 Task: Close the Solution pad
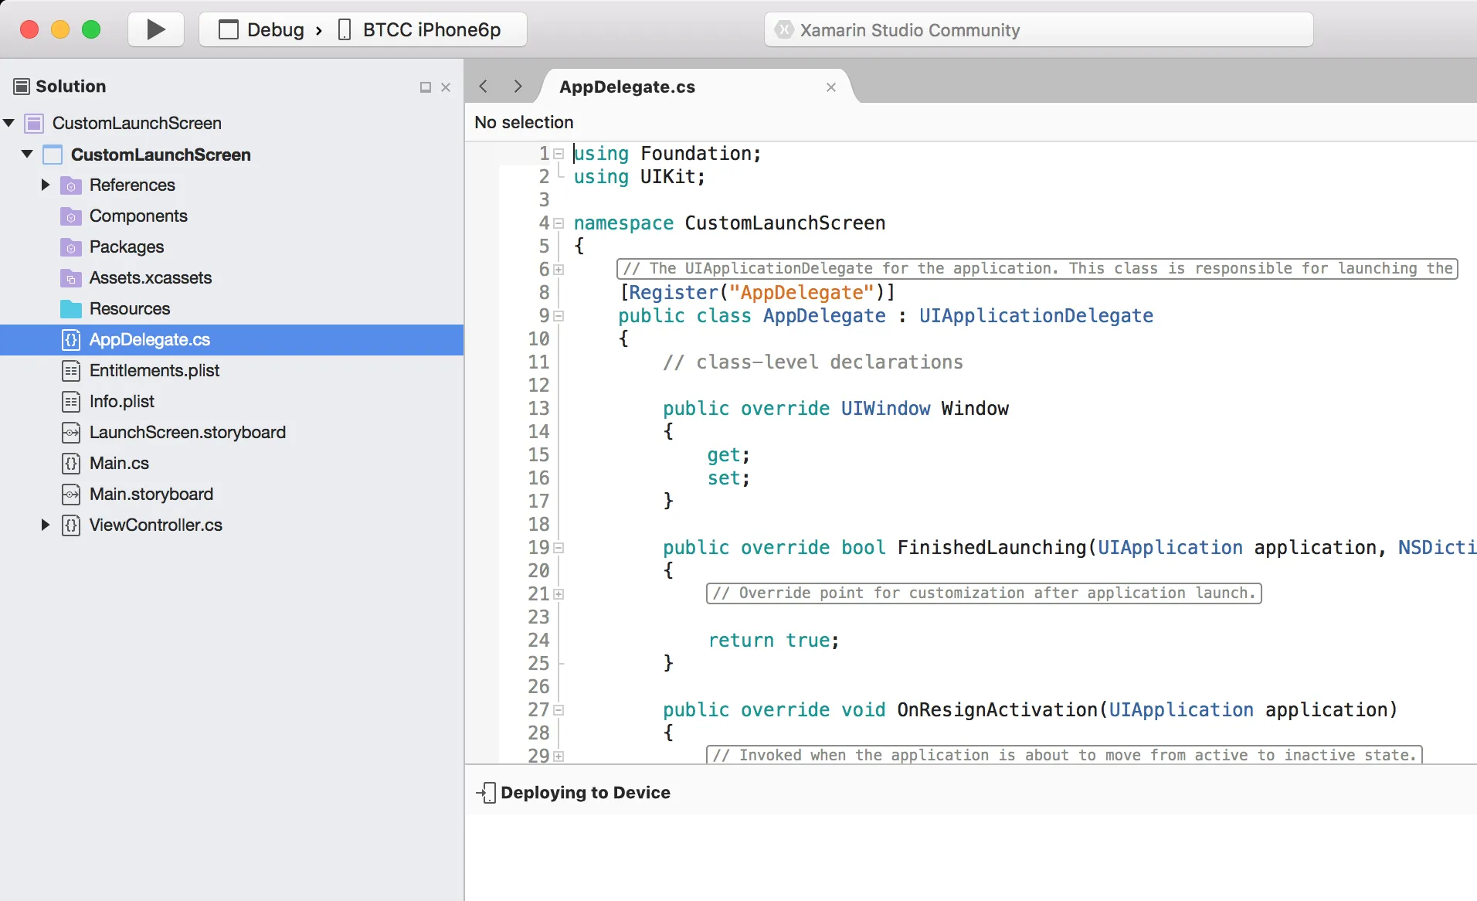[446, 87]
